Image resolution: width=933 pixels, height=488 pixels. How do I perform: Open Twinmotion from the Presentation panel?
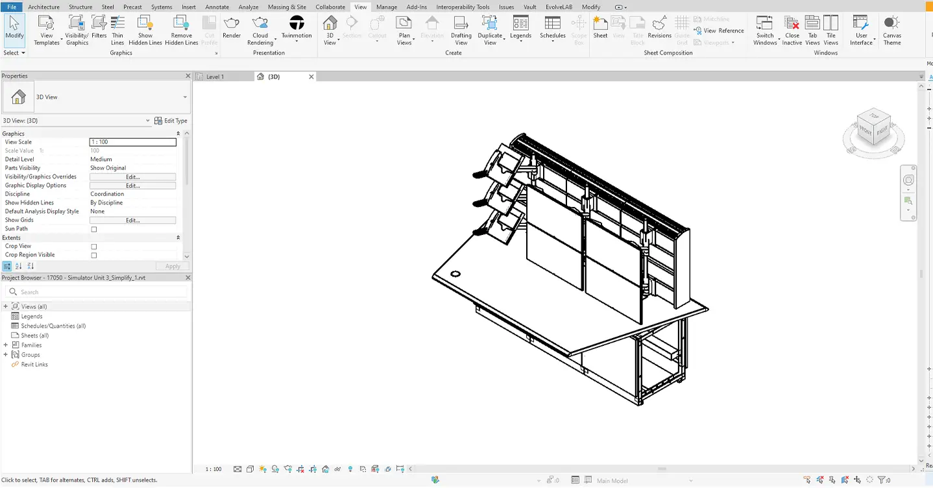(x=297, y=27)
